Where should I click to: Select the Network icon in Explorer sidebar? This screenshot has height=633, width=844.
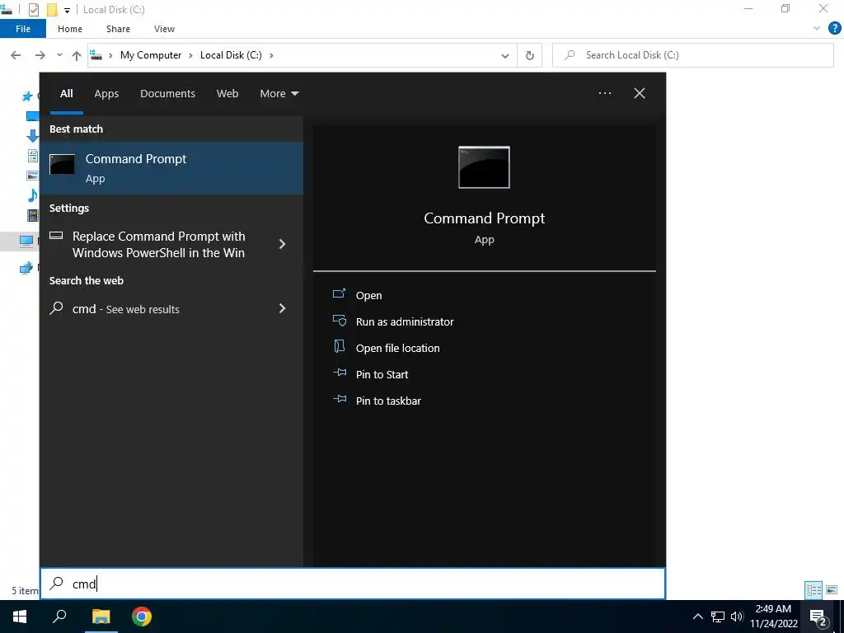[26, 268]
